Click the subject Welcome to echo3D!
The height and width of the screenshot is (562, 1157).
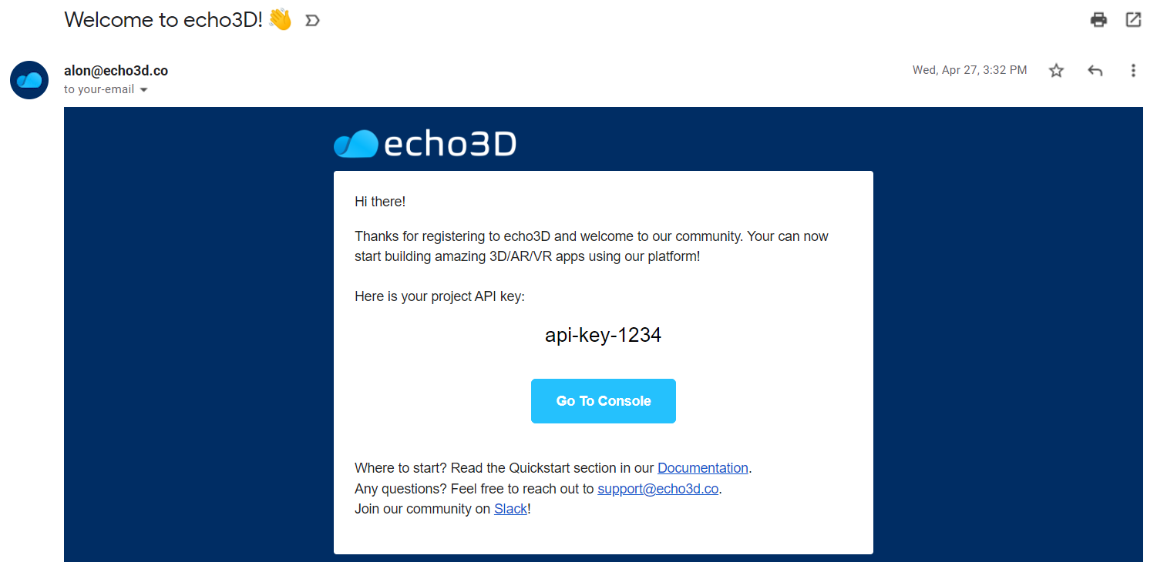(163, 20)
